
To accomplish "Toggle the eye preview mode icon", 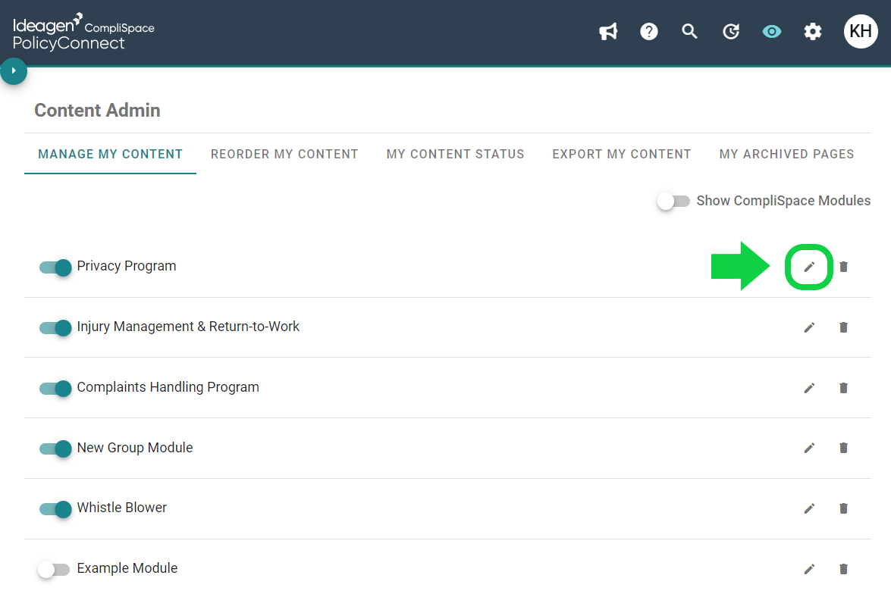I will pyautogui.click(x=772, y=32).
